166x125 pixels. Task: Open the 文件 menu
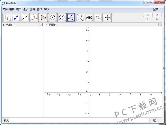5,9
